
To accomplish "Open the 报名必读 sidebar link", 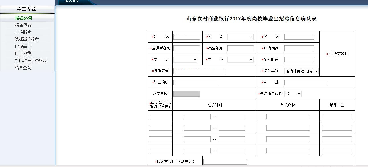I will (23, 18).
